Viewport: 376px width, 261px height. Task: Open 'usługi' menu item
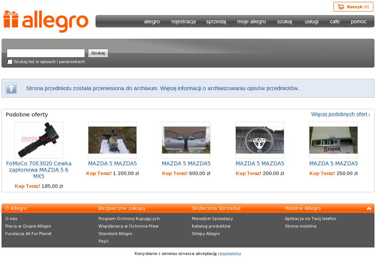point(311,21)
